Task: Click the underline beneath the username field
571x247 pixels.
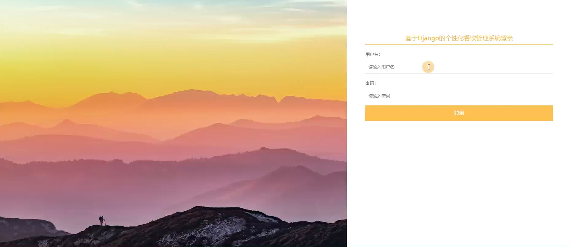Action: click(459, 73)
